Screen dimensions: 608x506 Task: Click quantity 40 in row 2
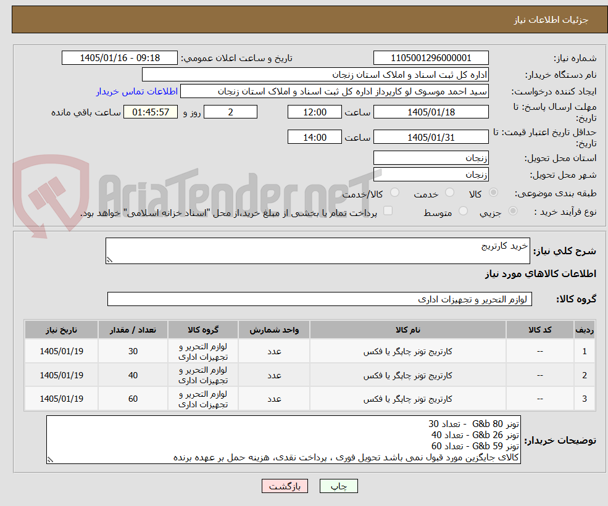coord(133,375)
